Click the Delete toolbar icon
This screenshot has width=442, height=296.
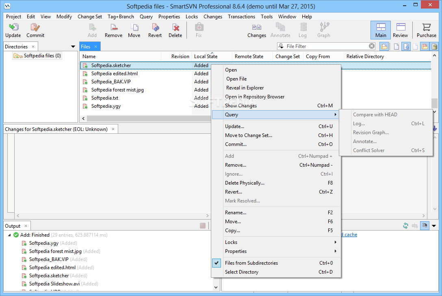[x=175, y=27]
